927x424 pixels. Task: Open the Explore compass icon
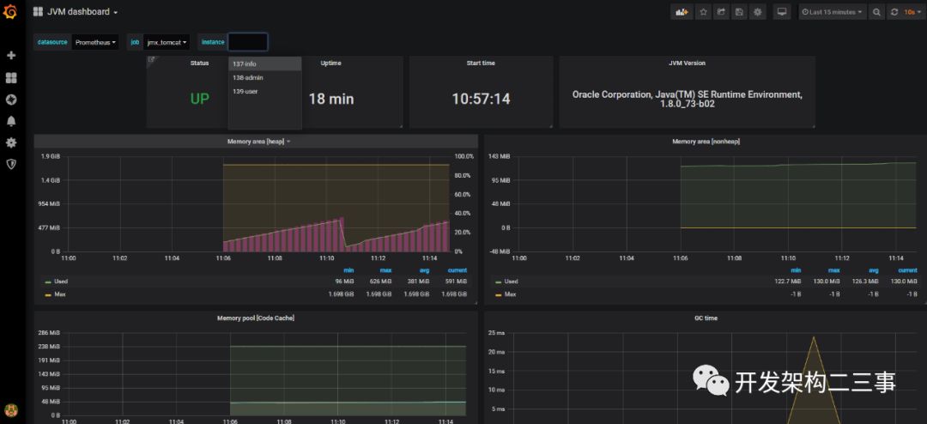11,100
